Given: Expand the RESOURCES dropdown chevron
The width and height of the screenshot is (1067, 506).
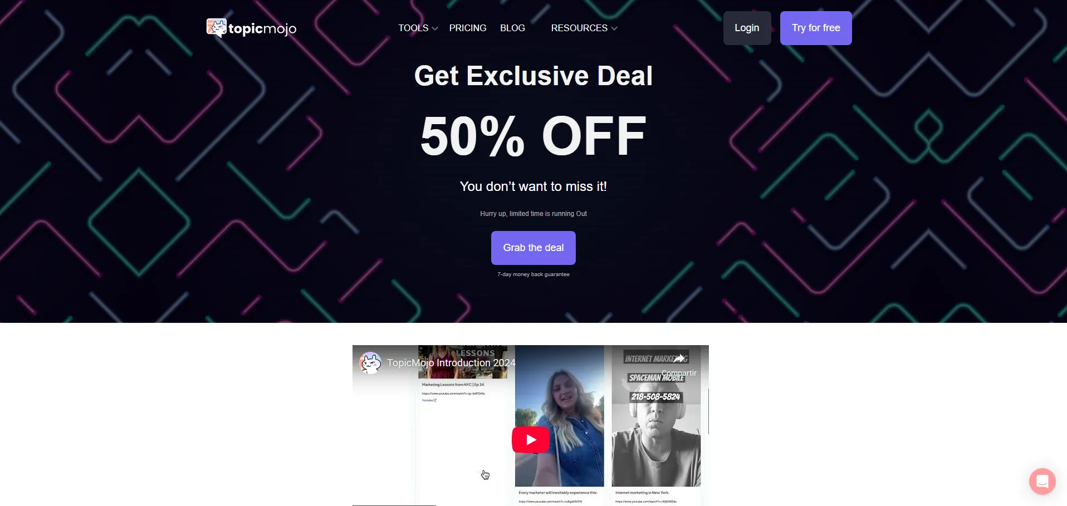Looking at the screenshot, I should pos(614,28).
